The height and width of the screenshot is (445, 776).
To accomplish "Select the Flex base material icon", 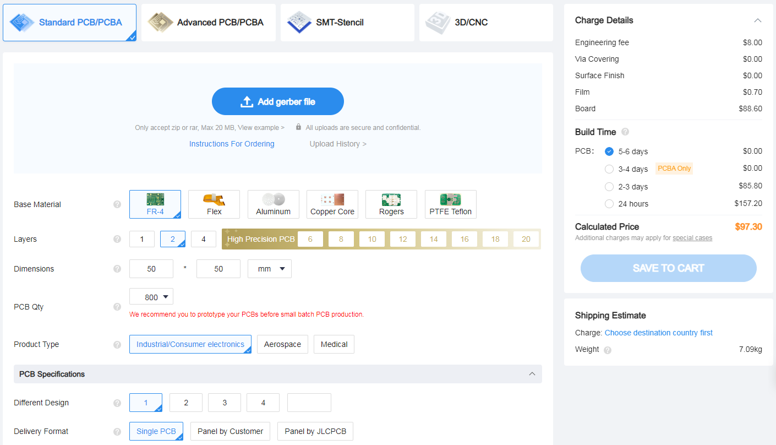I will [214, 204].
